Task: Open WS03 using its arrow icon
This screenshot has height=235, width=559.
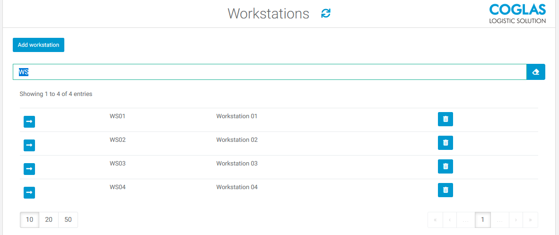Action: [29, 169]
